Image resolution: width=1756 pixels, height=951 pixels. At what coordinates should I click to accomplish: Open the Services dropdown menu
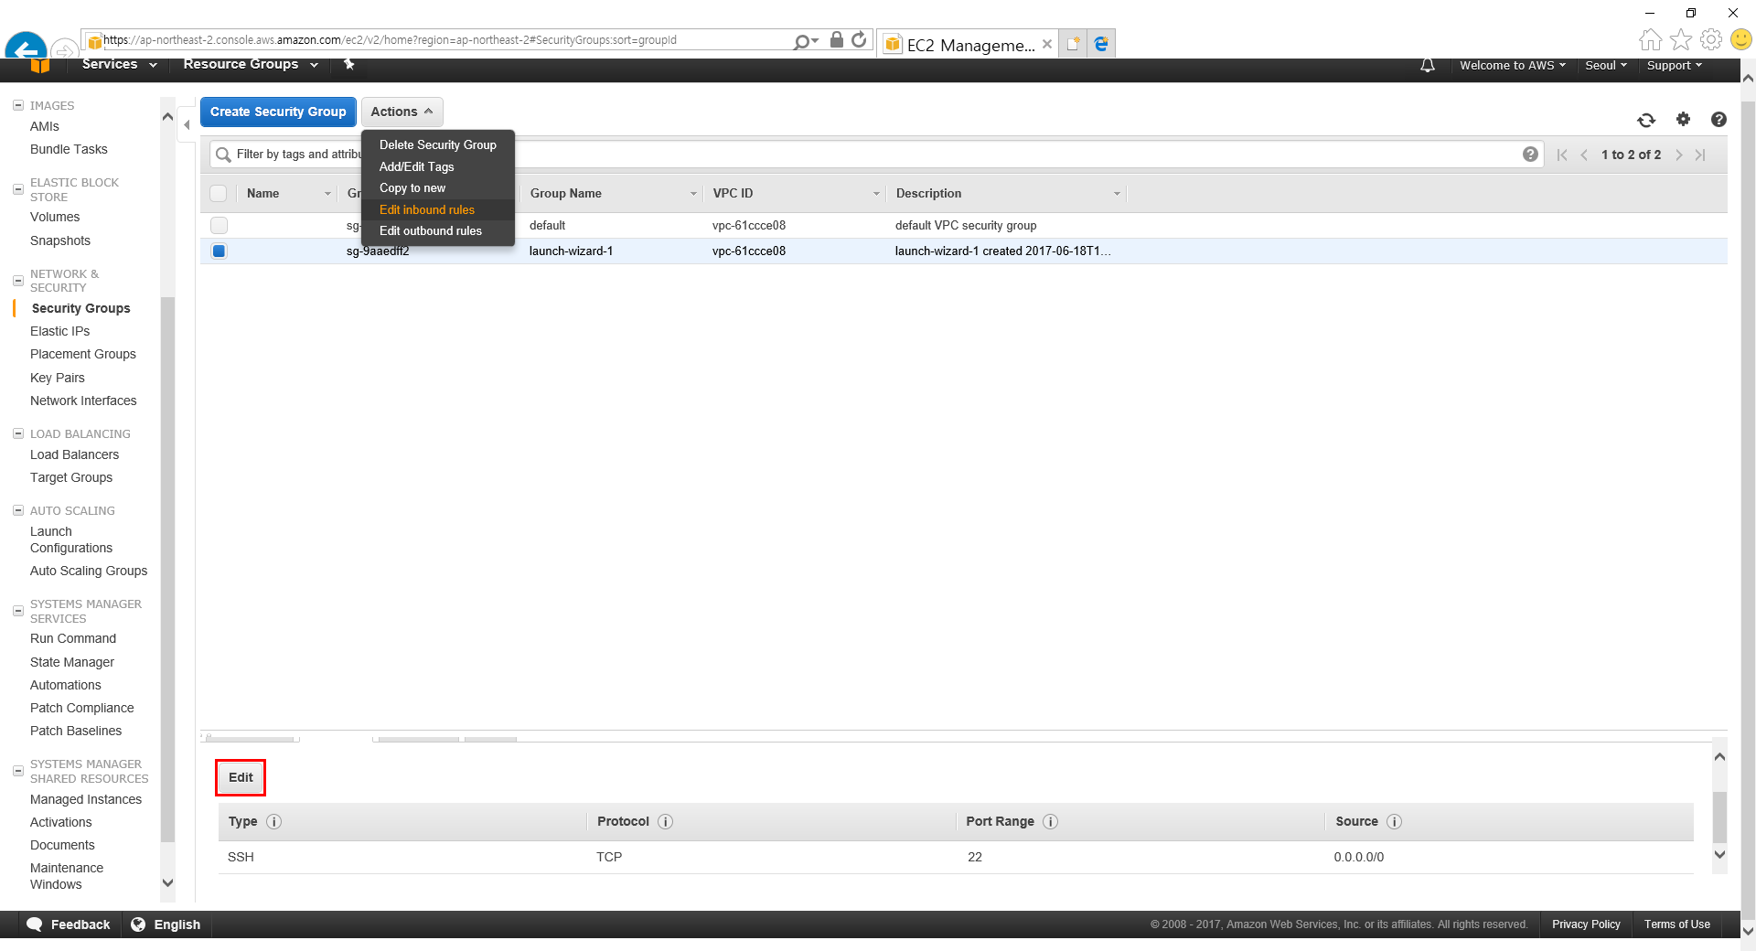pos(119,64)
